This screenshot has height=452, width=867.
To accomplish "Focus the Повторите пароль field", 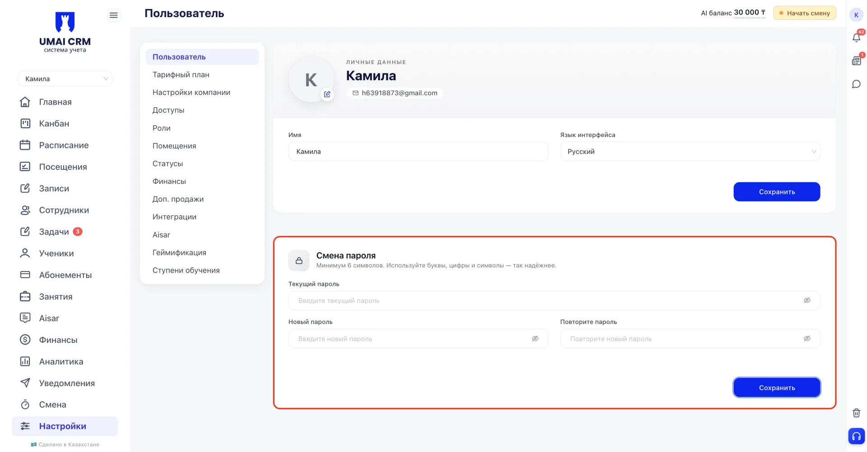I will (690, 338).
